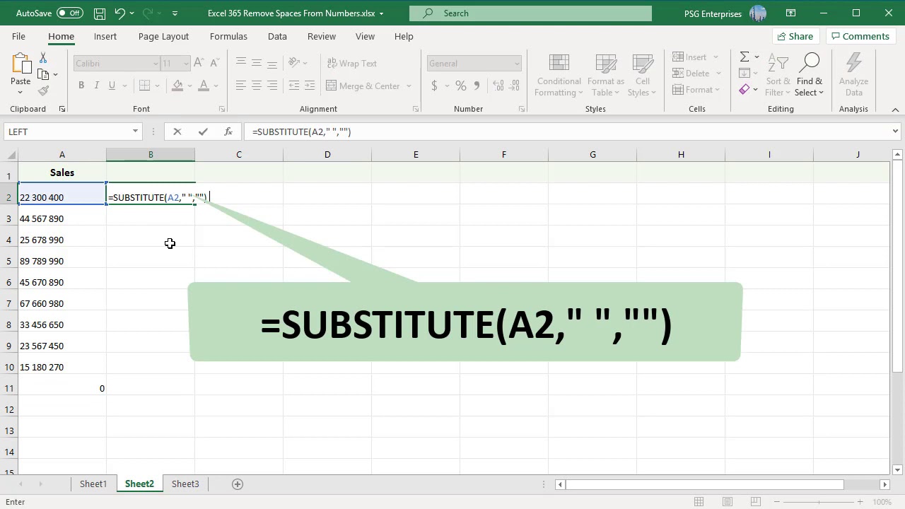Toggle Bold formatting
This screenshot has width=905, height=509.
(81, 86)
